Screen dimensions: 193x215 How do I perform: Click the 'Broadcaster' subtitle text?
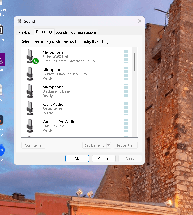pyautogui.click(x=52, y=109)
